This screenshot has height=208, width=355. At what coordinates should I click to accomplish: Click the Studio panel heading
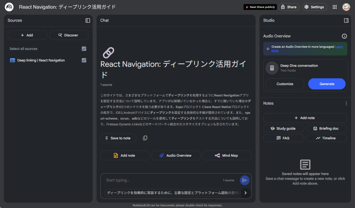tap(269, 21)
